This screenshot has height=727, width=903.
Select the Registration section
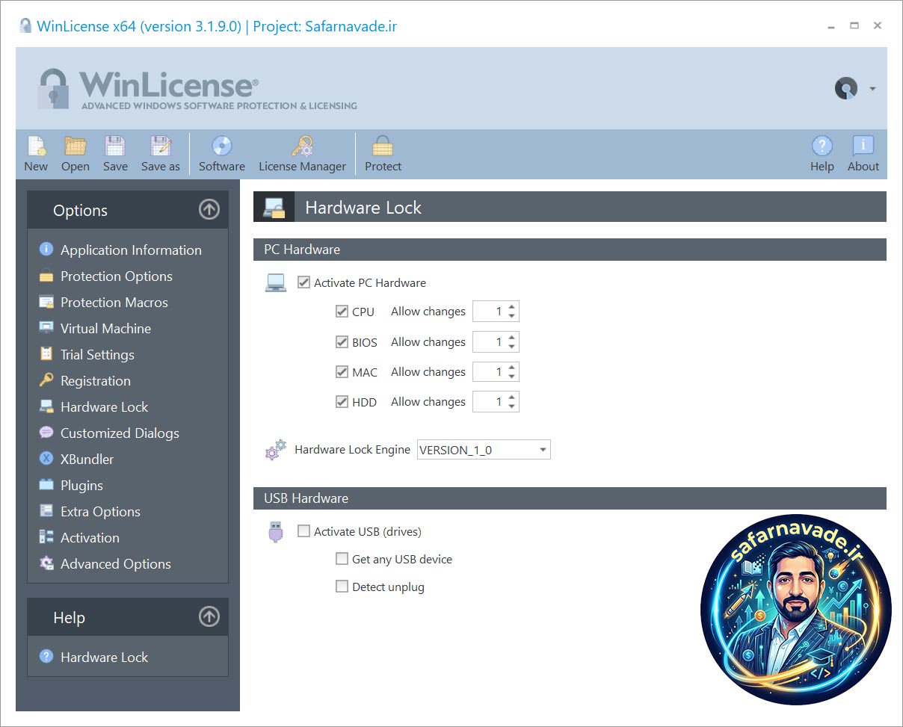tap(96, 380)
